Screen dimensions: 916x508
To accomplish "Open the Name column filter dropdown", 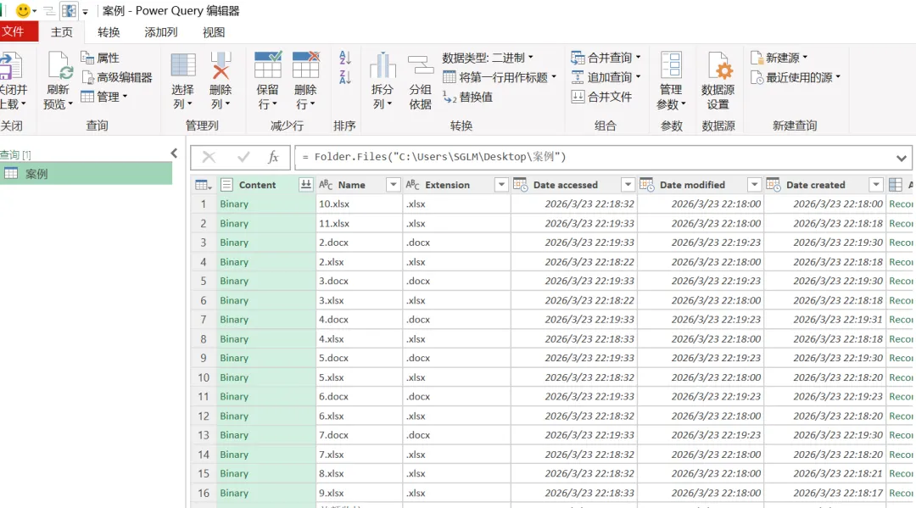I will (x=394, y=185).
